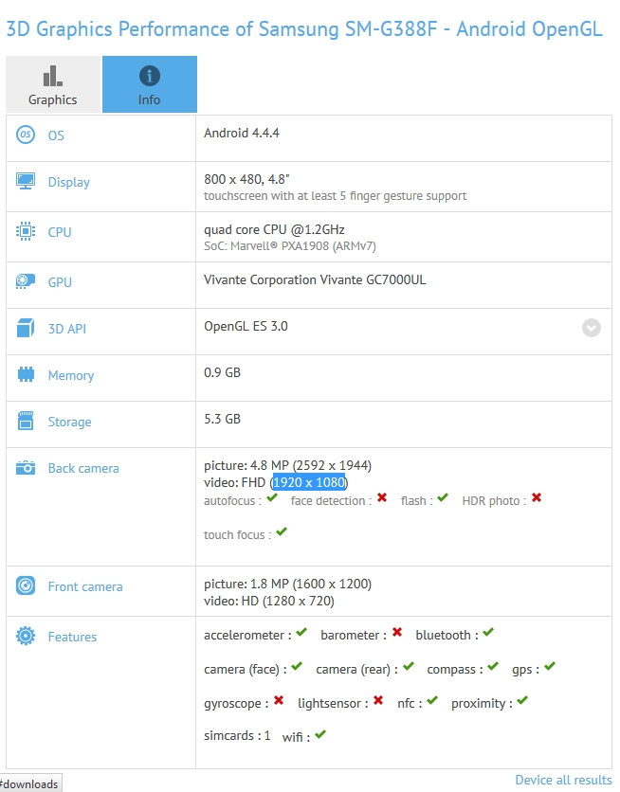
Task: Click the Memory chip icon
Action: click(26, 375)
